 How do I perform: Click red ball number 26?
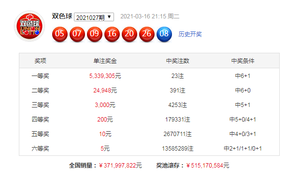[x=147, y=34]
